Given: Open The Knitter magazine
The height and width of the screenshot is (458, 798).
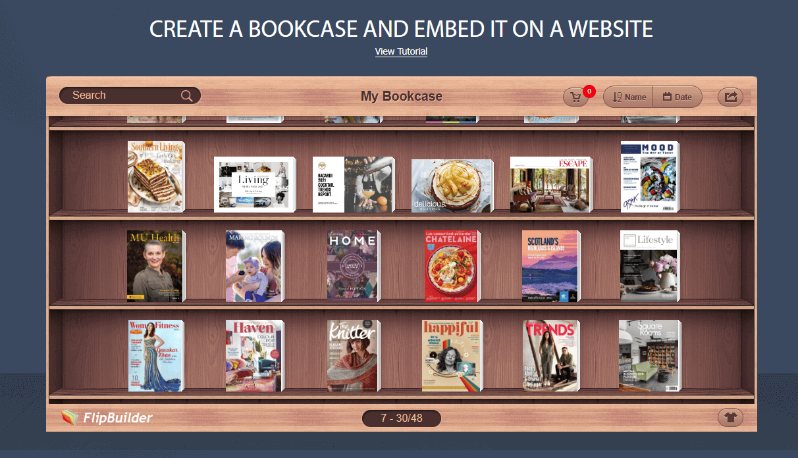Looking at the screenshot, I should click(x=353, y=355).
